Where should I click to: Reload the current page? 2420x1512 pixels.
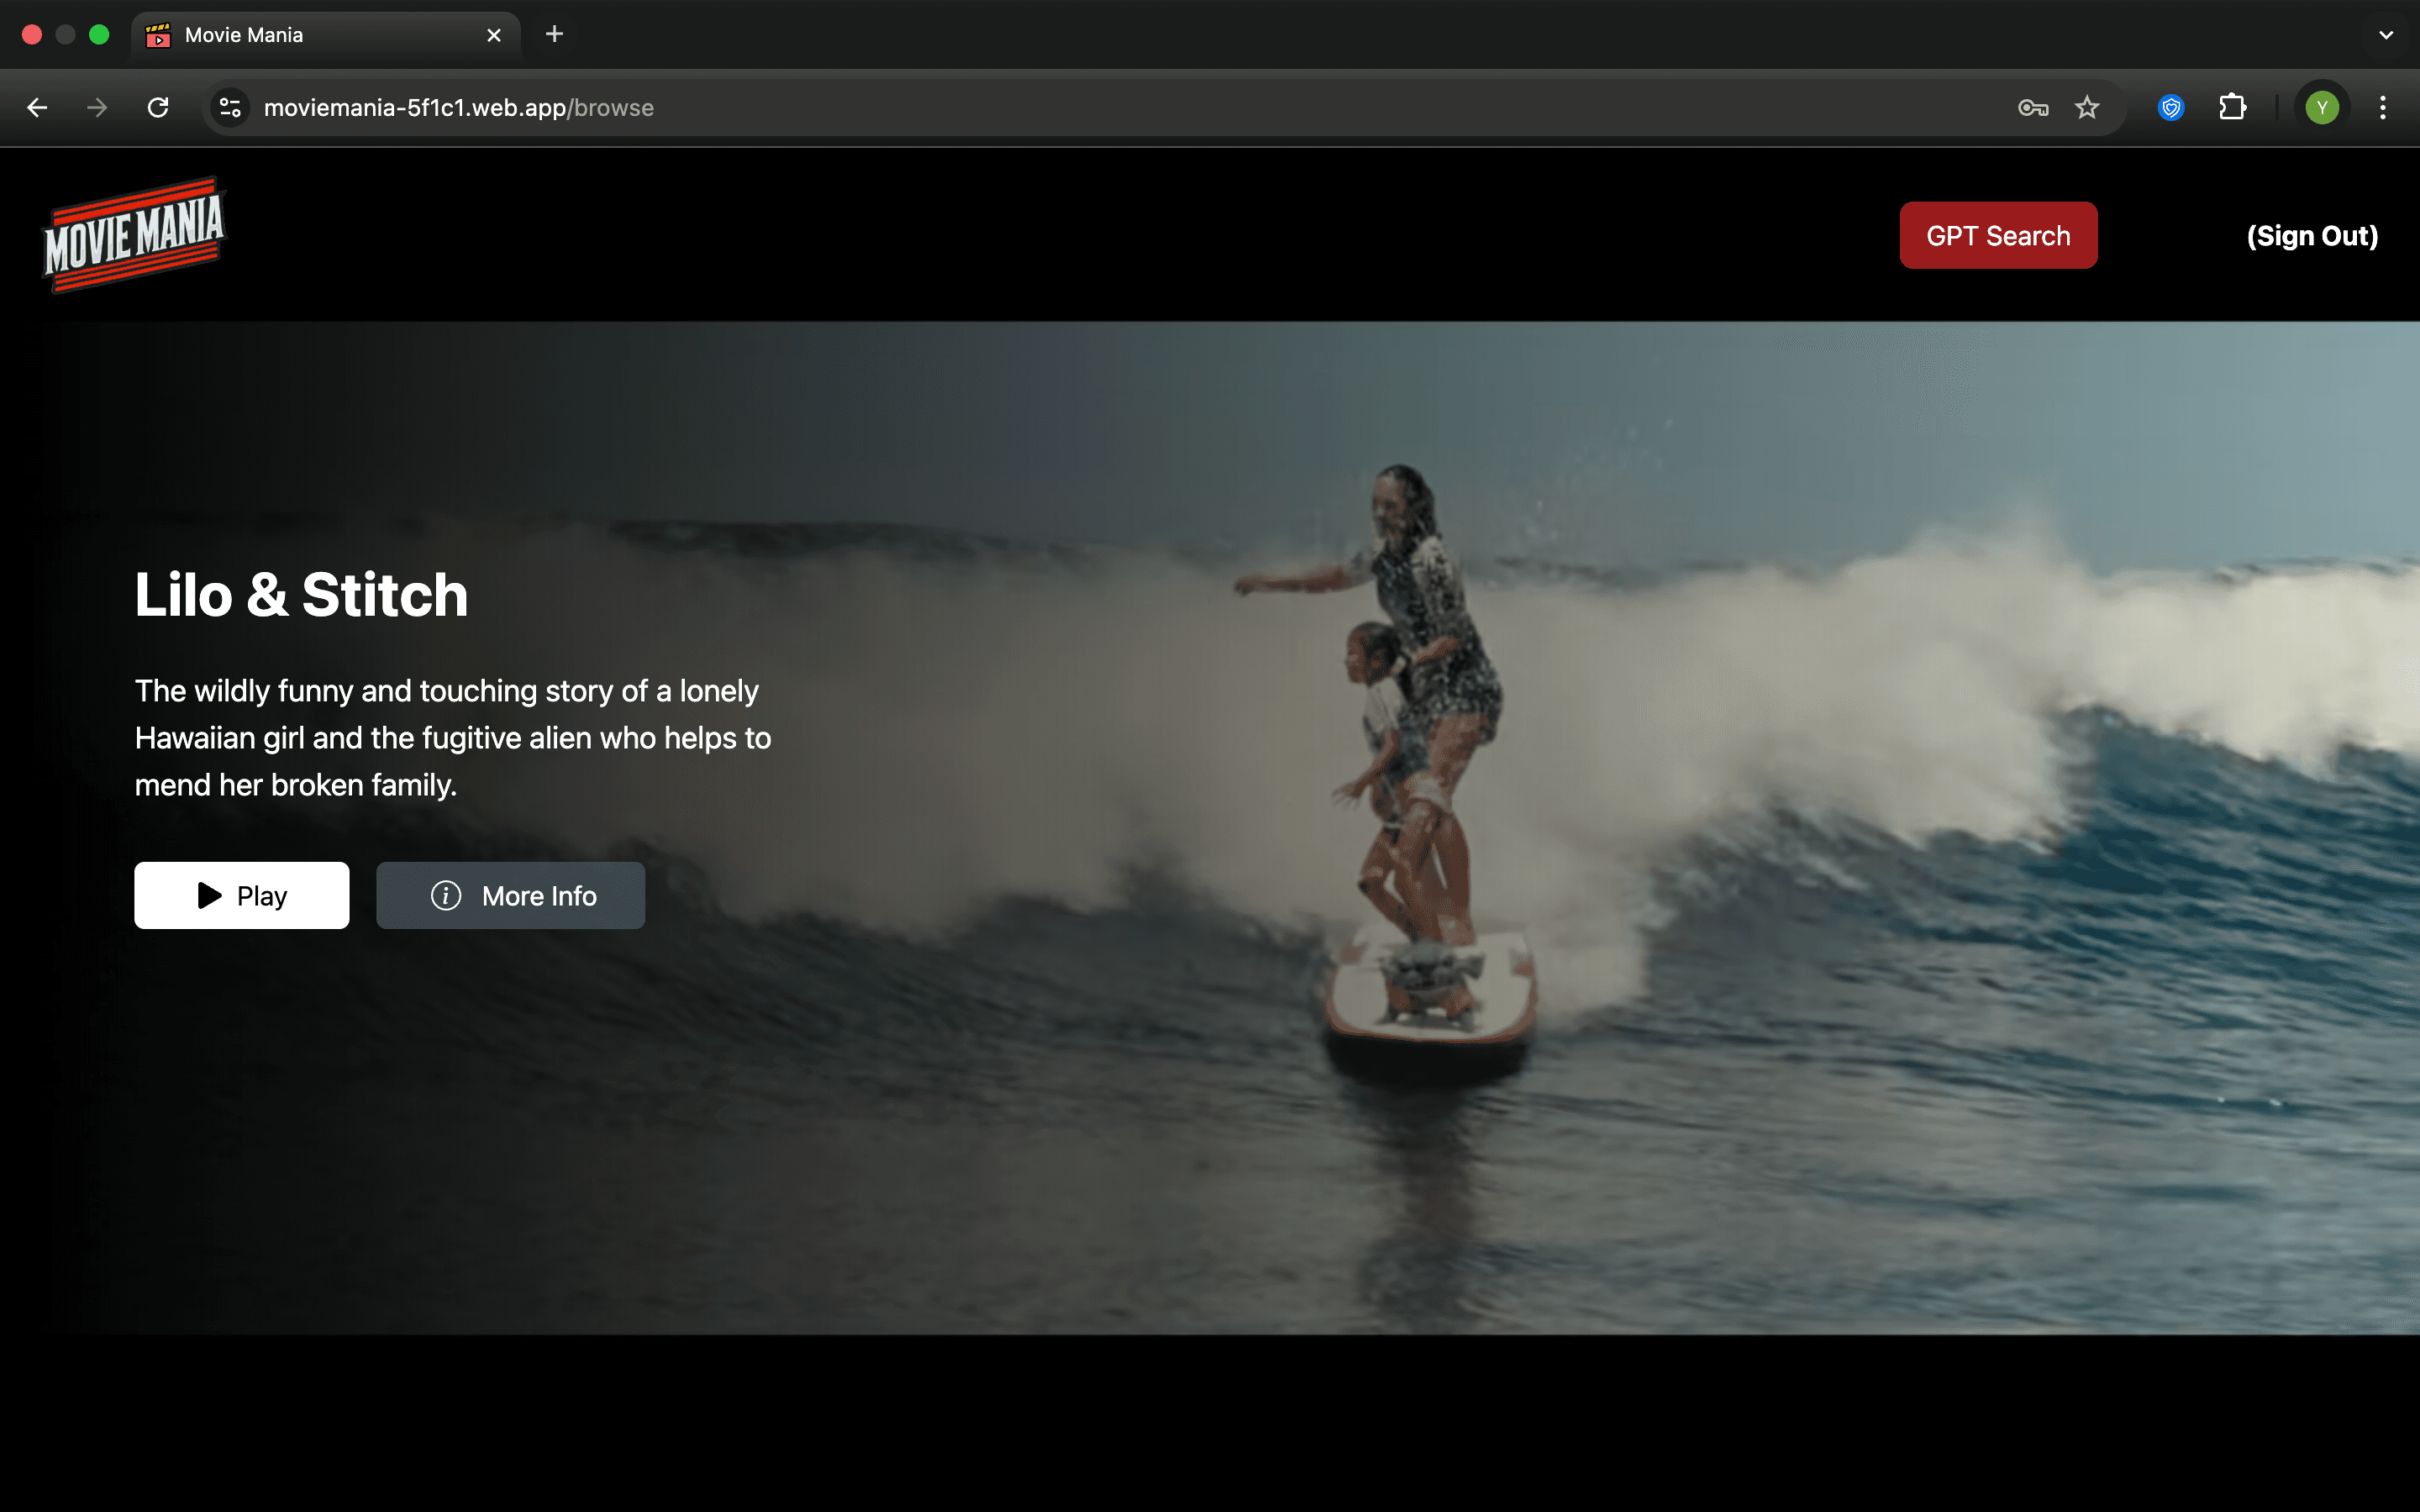tap(158, 107)
